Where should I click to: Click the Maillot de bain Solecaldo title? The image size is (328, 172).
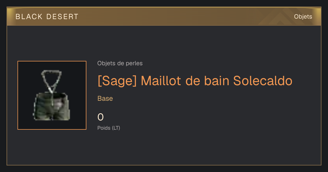216,81
